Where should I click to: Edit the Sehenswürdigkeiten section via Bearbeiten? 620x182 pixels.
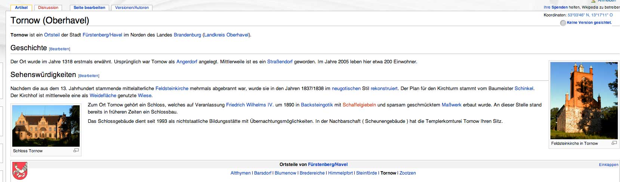coord(89,76)
